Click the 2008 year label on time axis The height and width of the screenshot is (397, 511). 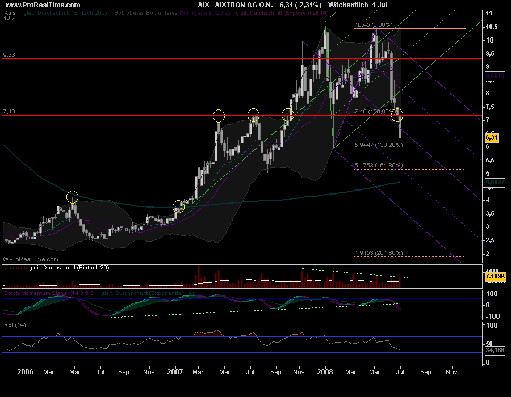click(x=325, y=371)
